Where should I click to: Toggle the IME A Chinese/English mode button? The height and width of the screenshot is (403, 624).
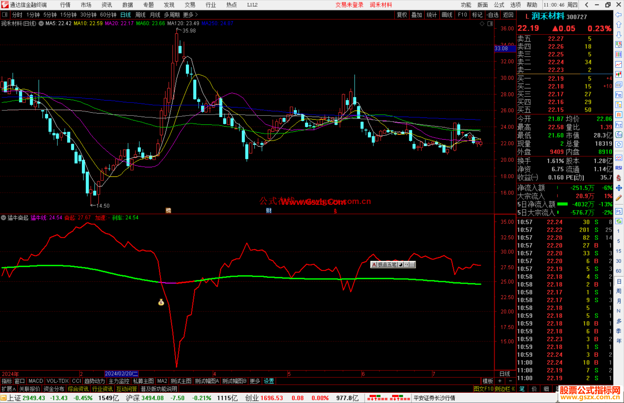pos(374,265)
